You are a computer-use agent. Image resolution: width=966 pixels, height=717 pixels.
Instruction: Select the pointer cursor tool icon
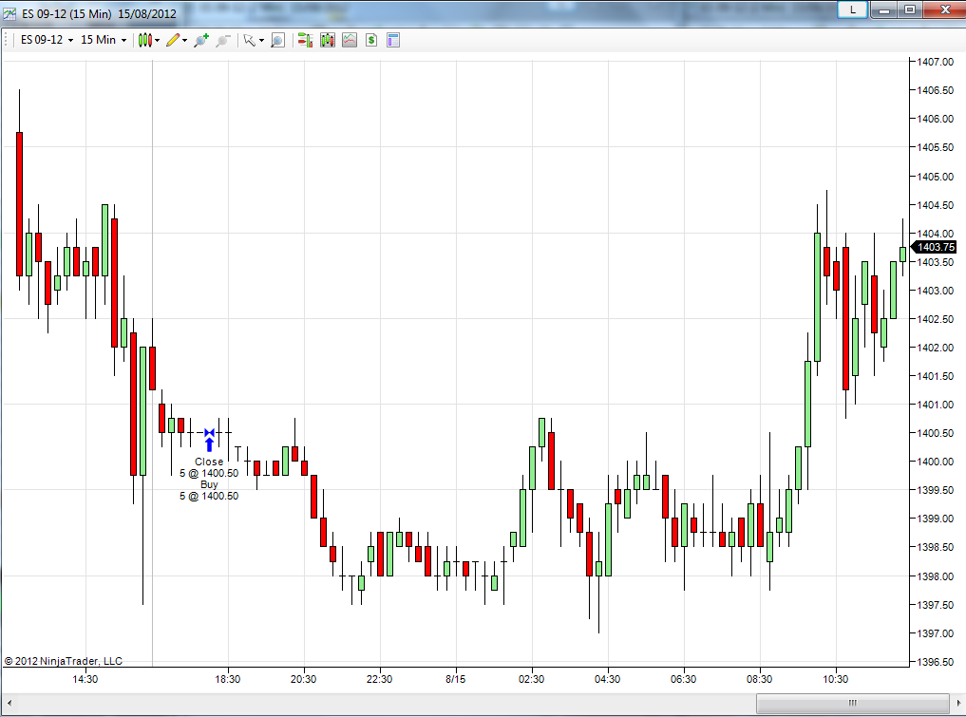pyautogui.click(x=249, y=41)
